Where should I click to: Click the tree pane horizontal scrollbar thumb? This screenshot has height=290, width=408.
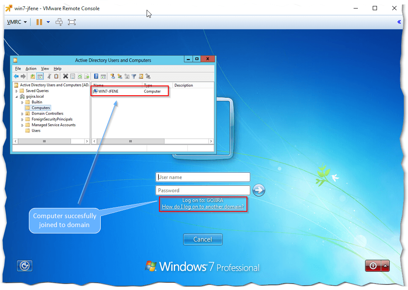coord(44,141)
